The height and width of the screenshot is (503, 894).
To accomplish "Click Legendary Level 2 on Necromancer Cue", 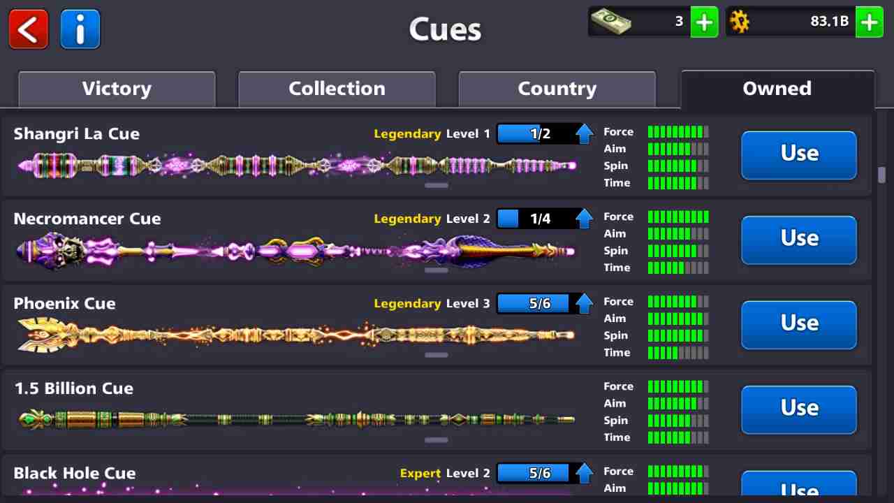I will point(432,219).
